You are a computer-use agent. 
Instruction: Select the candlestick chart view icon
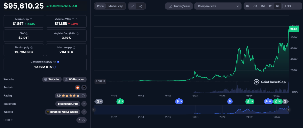(x=141, y=6)
